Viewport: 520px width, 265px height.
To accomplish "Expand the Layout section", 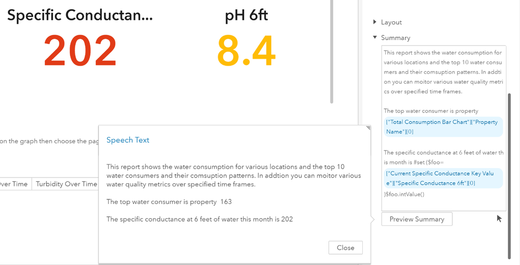I will (x=375, y=22).
